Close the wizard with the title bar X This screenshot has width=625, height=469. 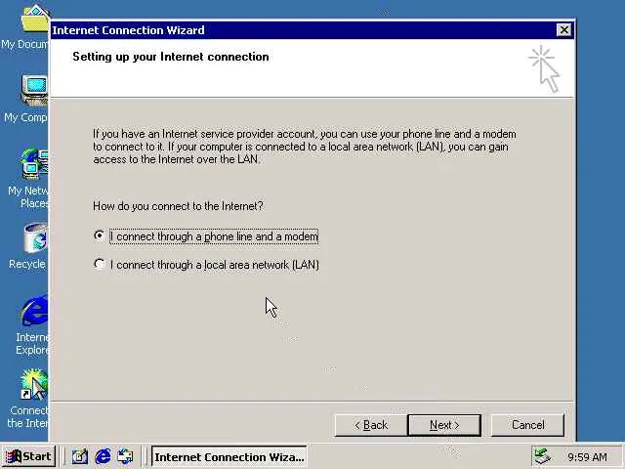[563, 30]
